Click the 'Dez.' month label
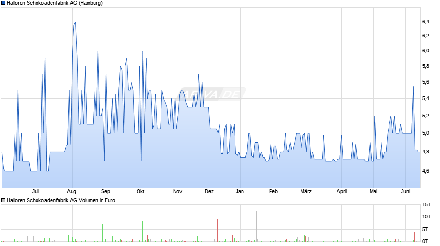 pyautogui.click(x=210, y=192)
